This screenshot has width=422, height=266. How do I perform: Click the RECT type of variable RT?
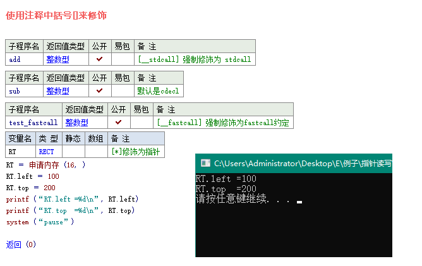[46, 152]
